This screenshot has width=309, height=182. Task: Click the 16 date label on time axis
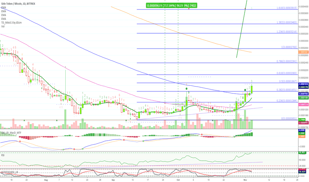coord(11,180)
